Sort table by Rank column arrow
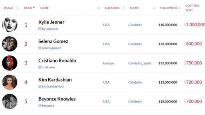Screen dimensions: 205x115 tap(34, 8)
